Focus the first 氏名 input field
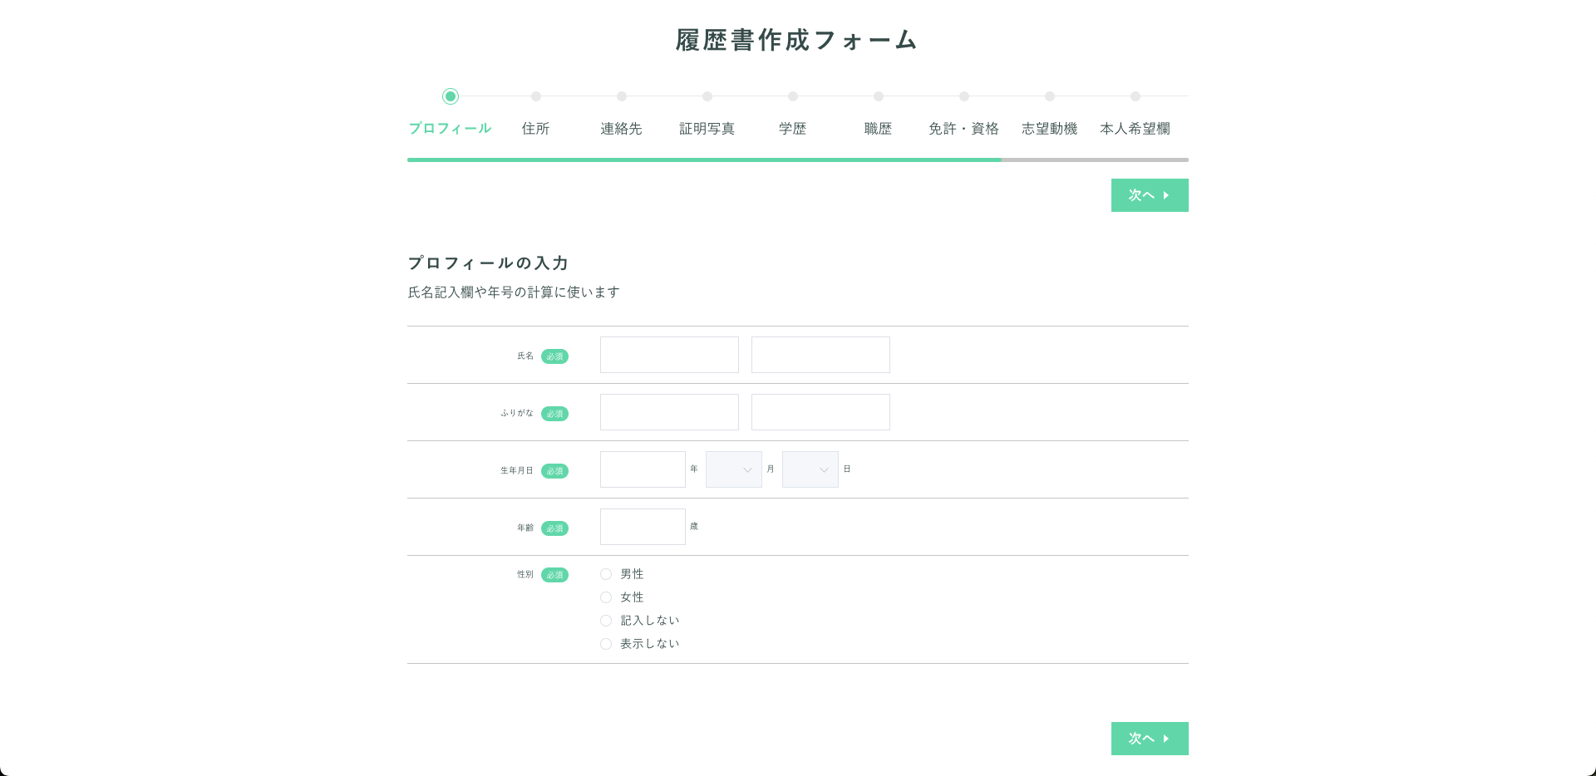 [669, 355]
